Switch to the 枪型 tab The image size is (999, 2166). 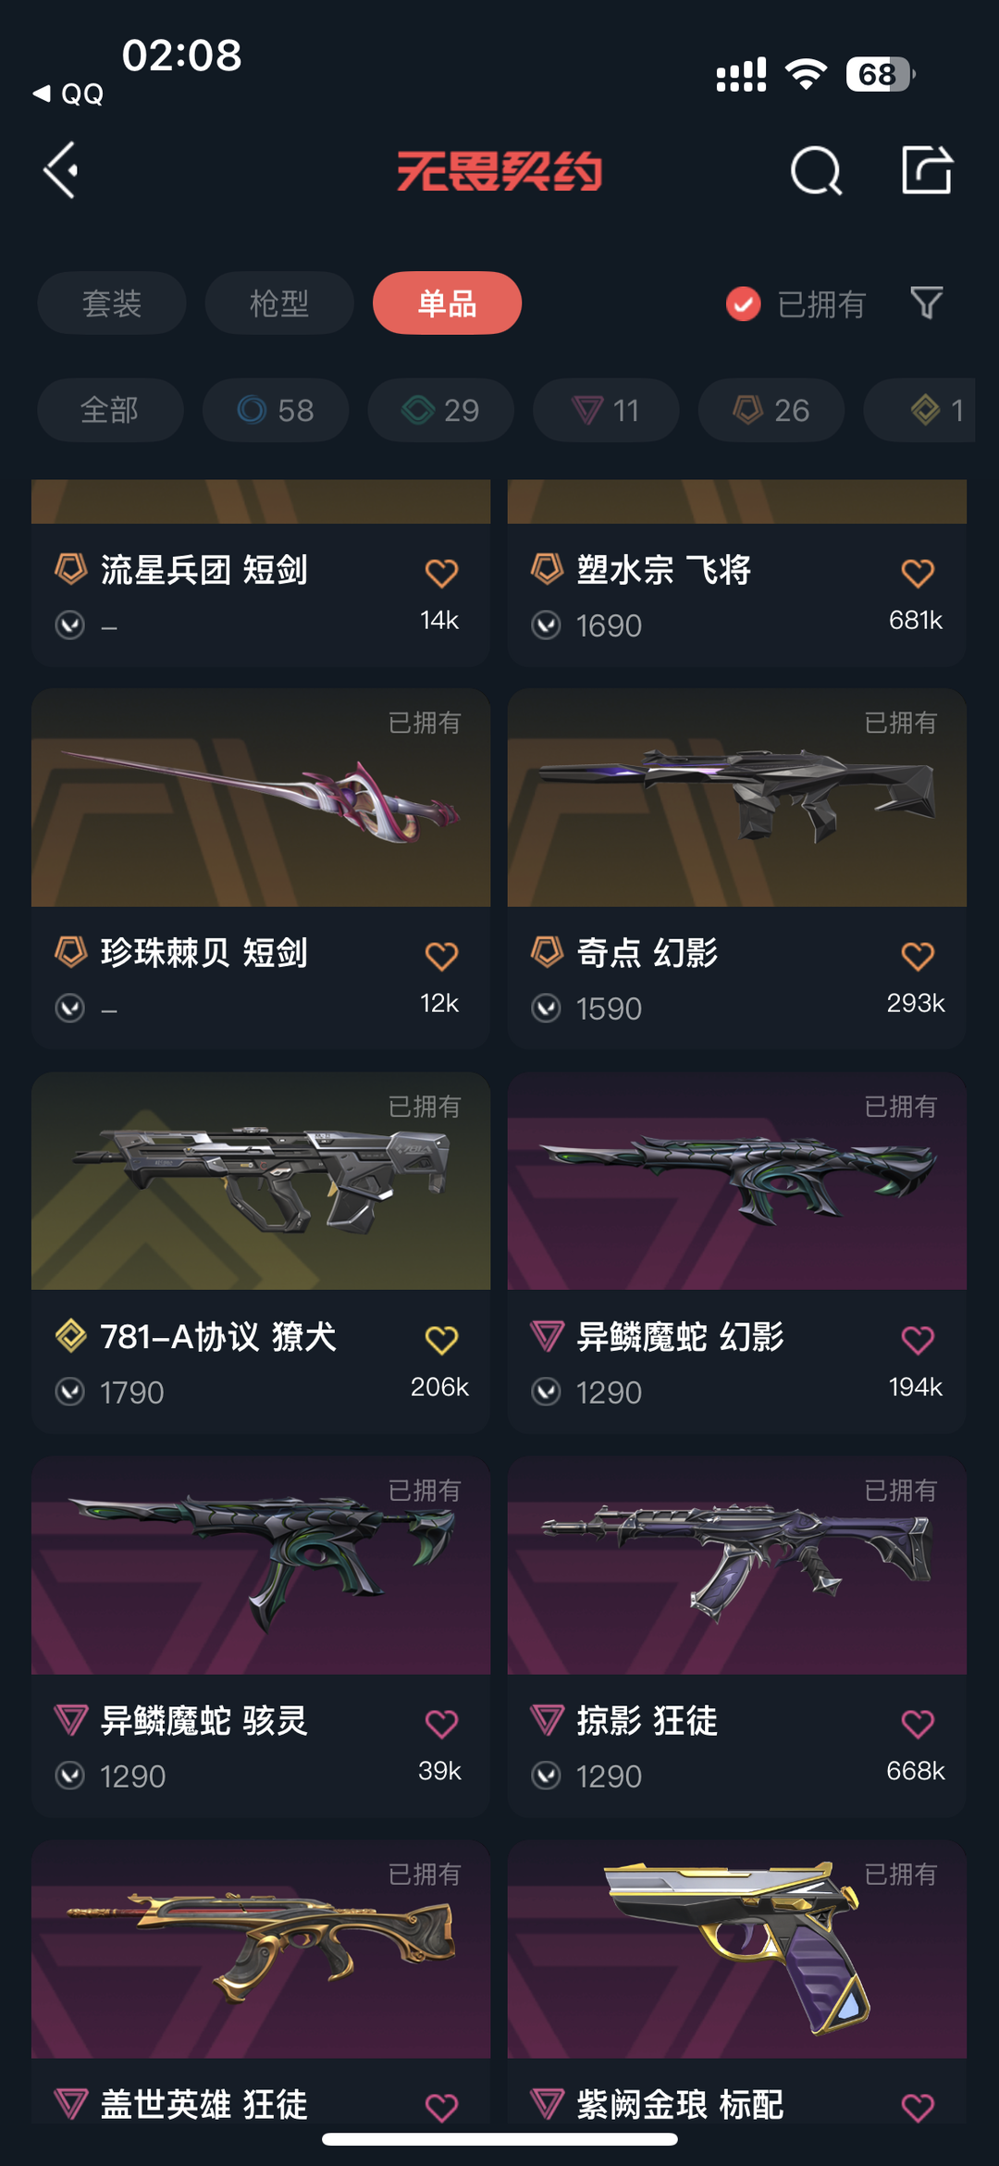(279, 303)
